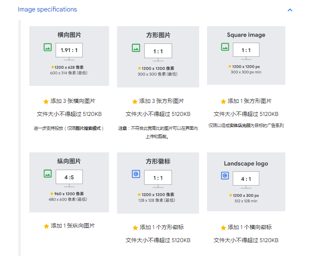Click star beside 添加 1 张纵向图片
309x256 pixels.
pos(46,226)
